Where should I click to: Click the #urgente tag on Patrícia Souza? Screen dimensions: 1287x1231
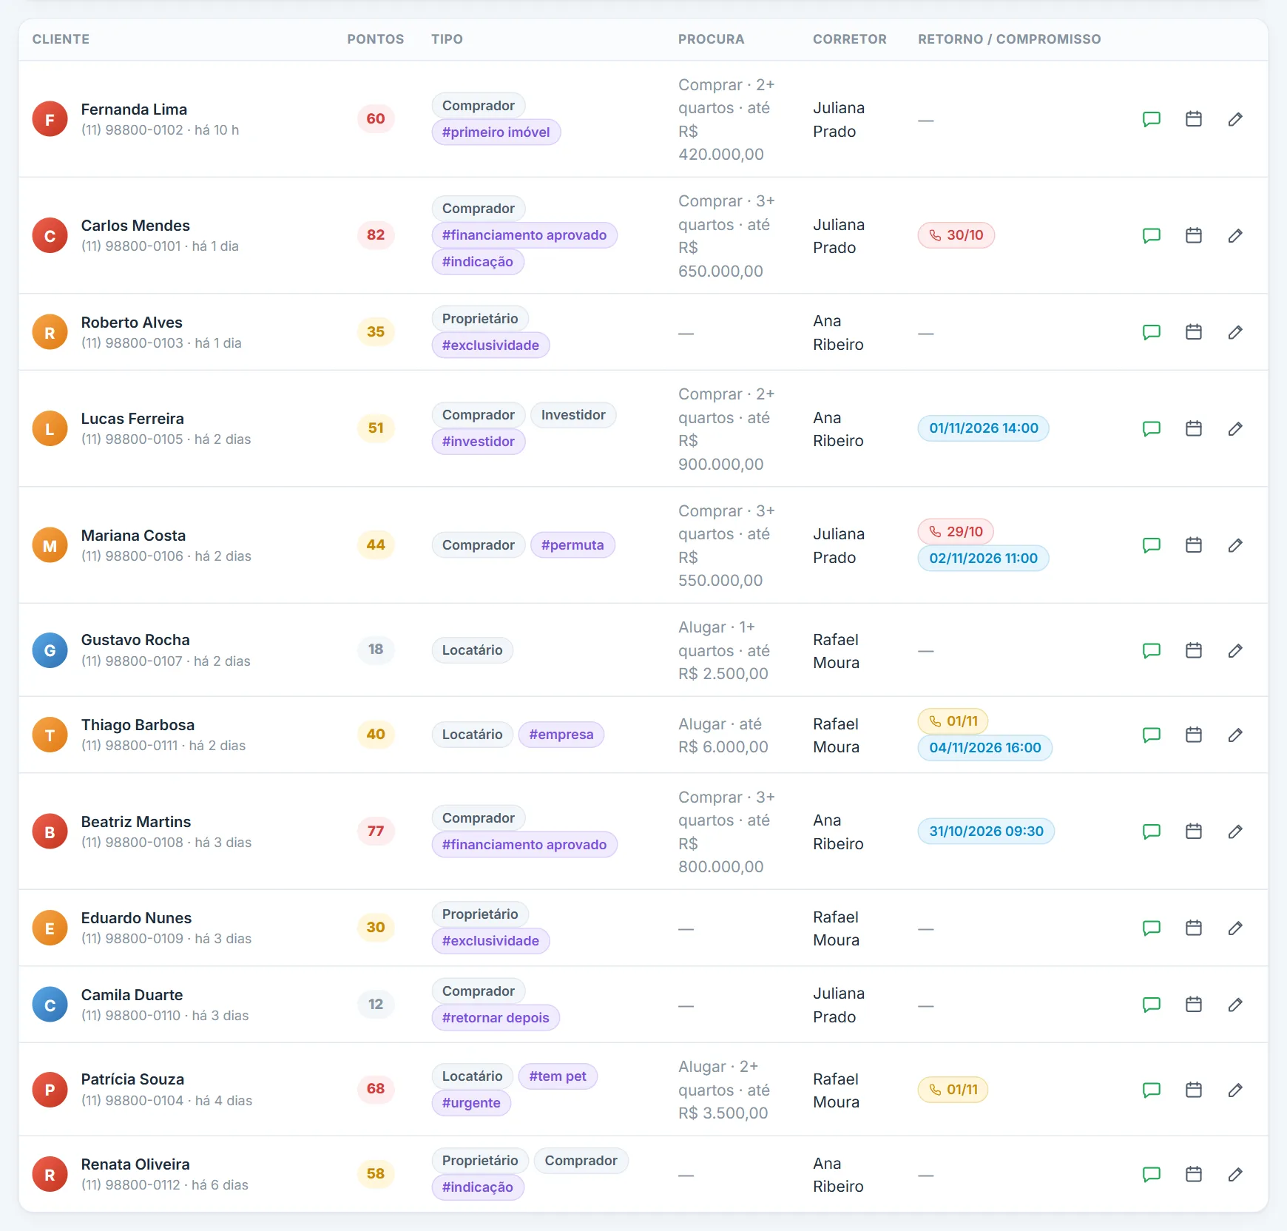[471, 1103]
